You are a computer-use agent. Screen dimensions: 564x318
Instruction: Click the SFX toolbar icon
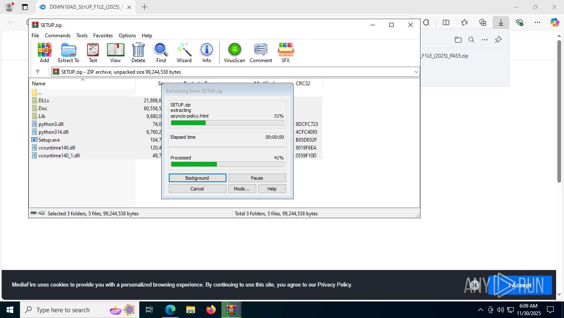[286, 53]
